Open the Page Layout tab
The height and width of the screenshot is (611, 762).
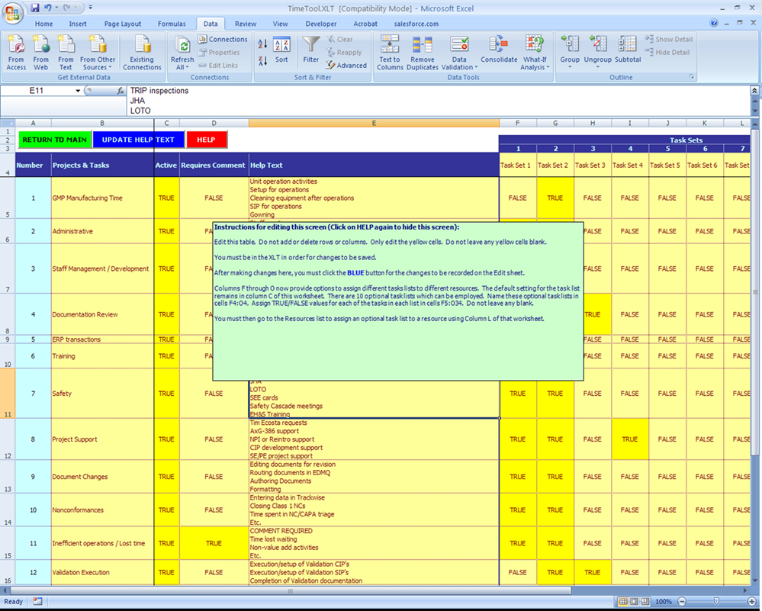[123, 24]
